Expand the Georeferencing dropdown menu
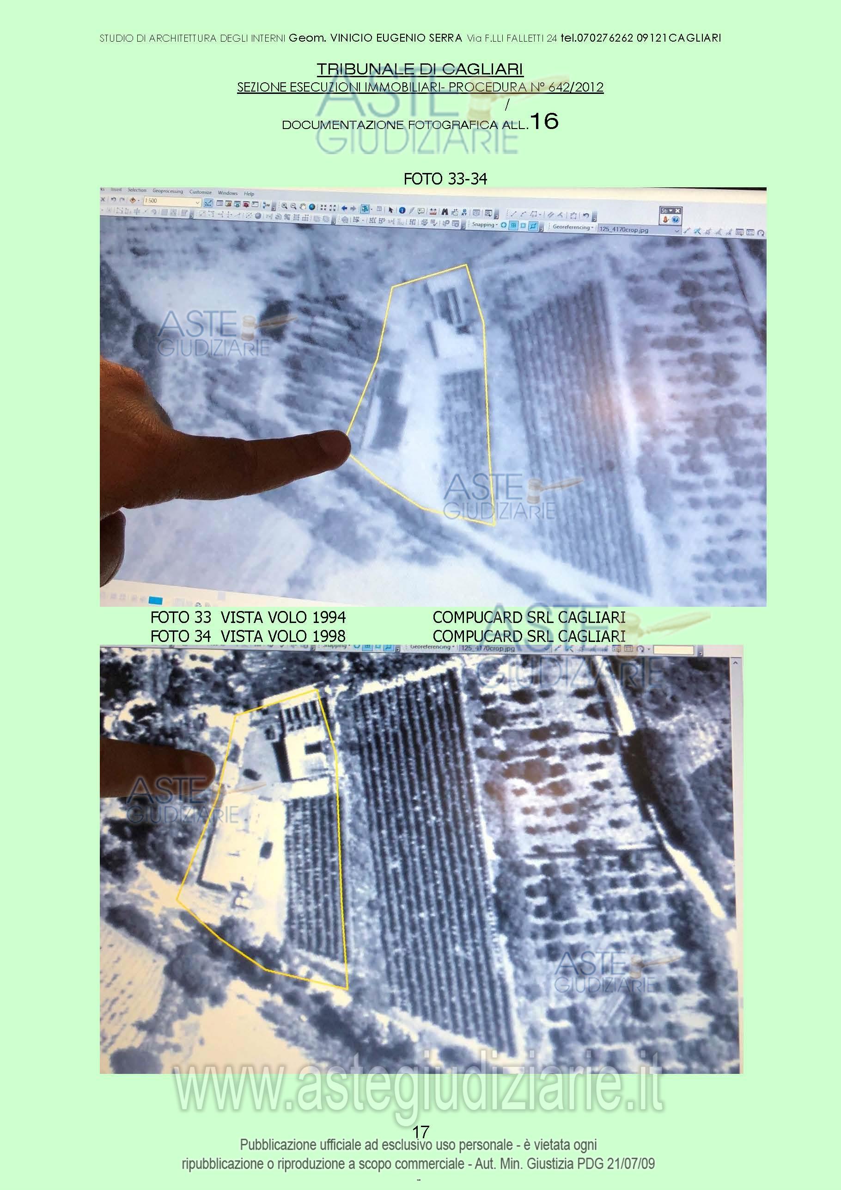The height and width of the screenshot is (1190, 841). coord(572,227)
